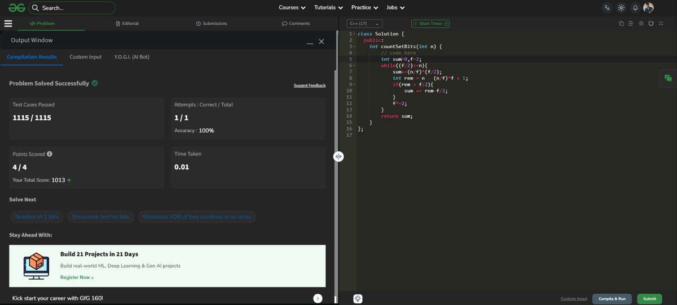This screenshot has width=677, height=305.
Task: Open the Number of 1 Bits problem
Action: click(37, 217)
